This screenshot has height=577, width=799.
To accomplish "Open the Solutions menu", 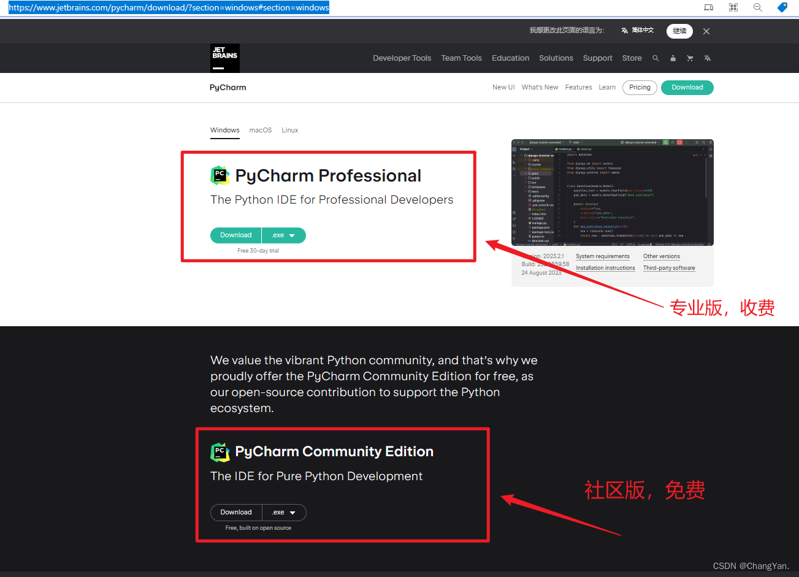I will pyautogui.click(x=556, y=58).
